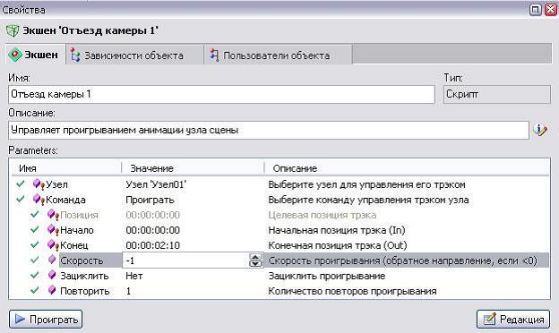559x333 pixels.
Task: Click the Повторить value 1
Action: (x=128, y=291)
